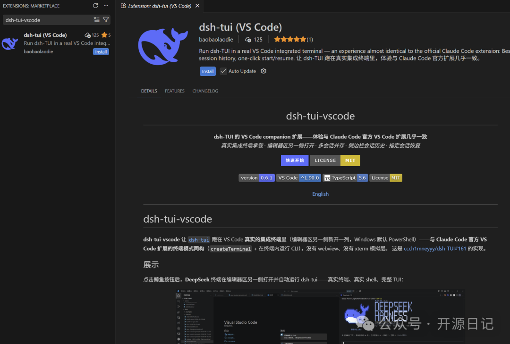This screenshot has height=344, width=510.
Task: Click the baobaolaodie publisher name in header
Action: click(x=216, y=39)
